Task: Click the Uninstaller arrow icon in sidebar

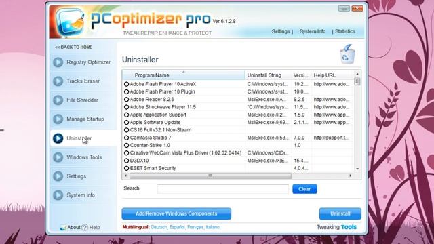Action: pyautogui.click(x=58, y=138)
